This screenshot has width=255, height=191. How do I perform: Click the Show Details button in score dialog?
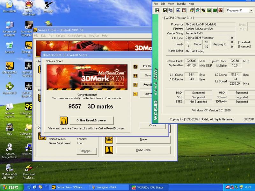pyautogui.click(x=146, y=94)
